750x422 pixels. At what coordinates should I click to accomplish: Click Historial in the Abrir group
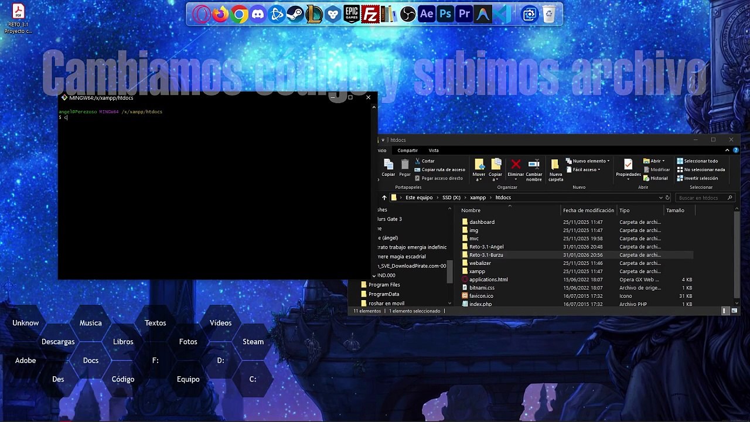[x=655, y=178]
